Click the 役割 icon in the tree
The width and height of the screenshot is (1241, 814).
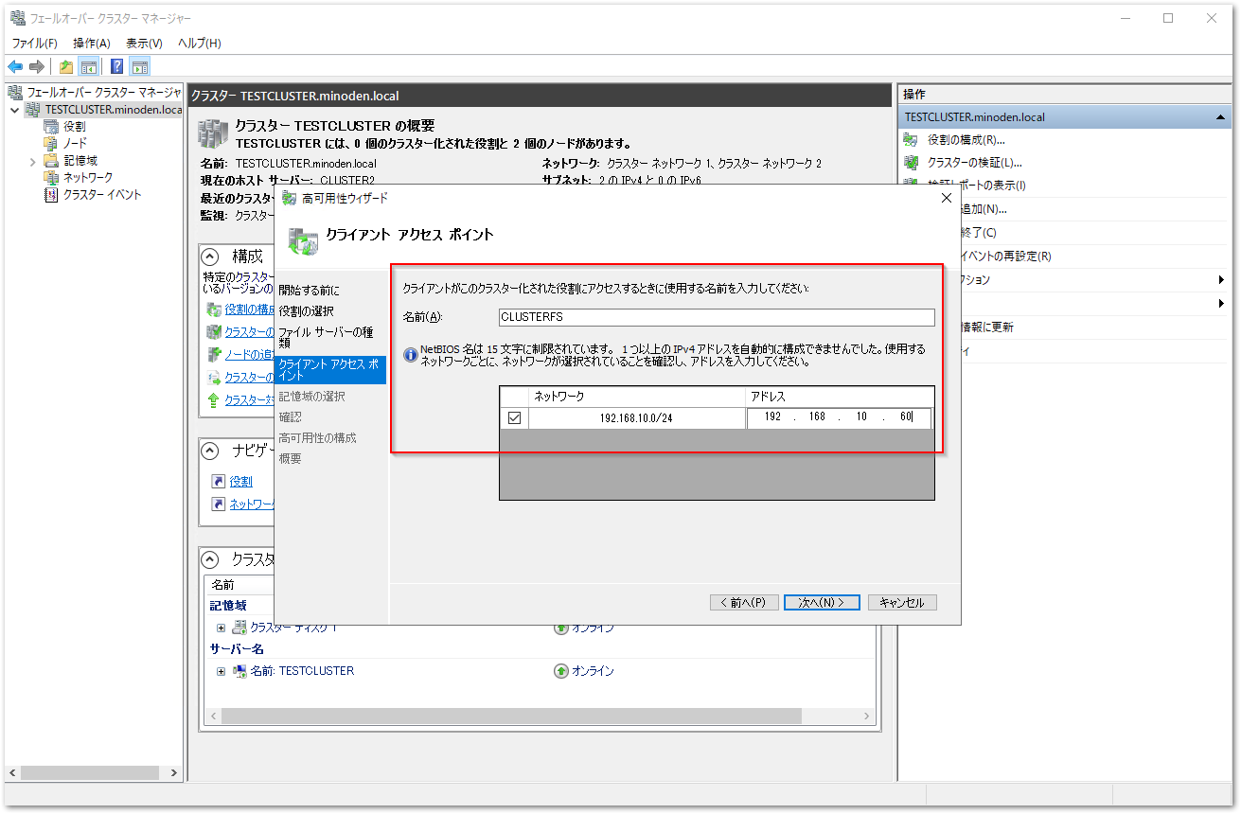point(51,127)
